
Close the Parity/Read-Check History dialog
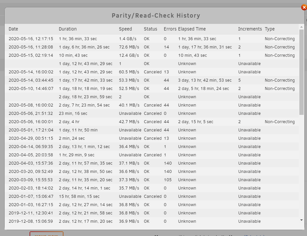point(304,7)
